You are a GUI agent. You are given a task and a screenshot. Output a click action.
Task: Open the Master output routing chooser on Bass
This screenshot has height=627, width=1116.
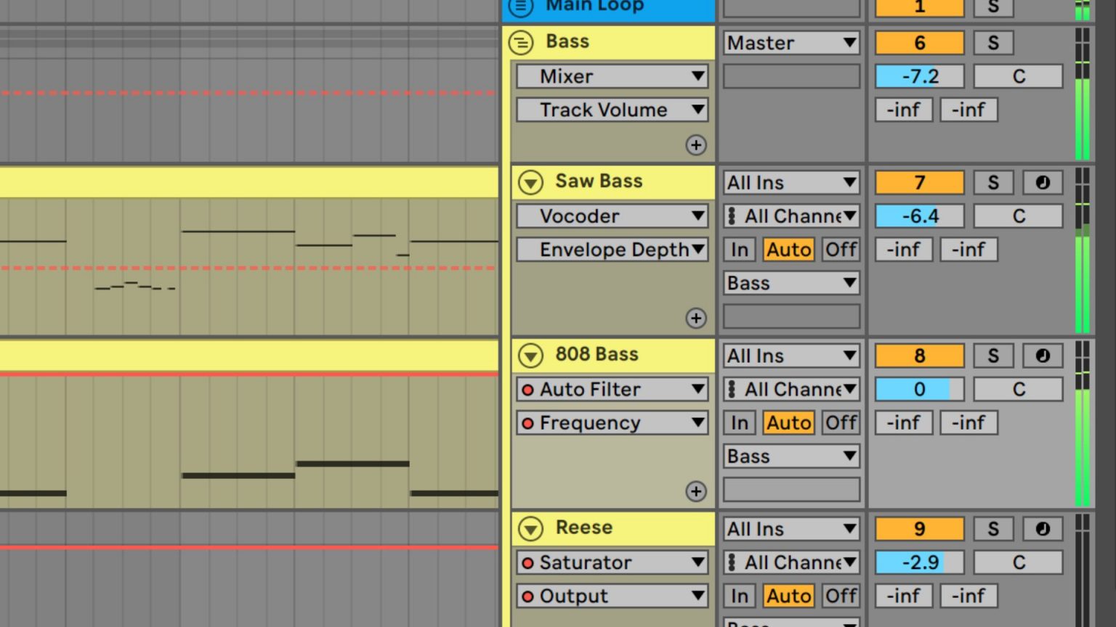pyautogui.click(x=790, y=43)
